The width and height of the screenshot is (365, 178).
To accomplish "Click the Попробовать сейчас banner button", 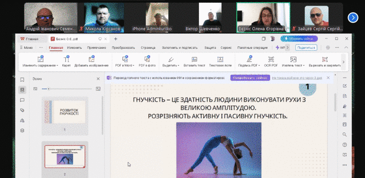I will [x=250, y=78].
